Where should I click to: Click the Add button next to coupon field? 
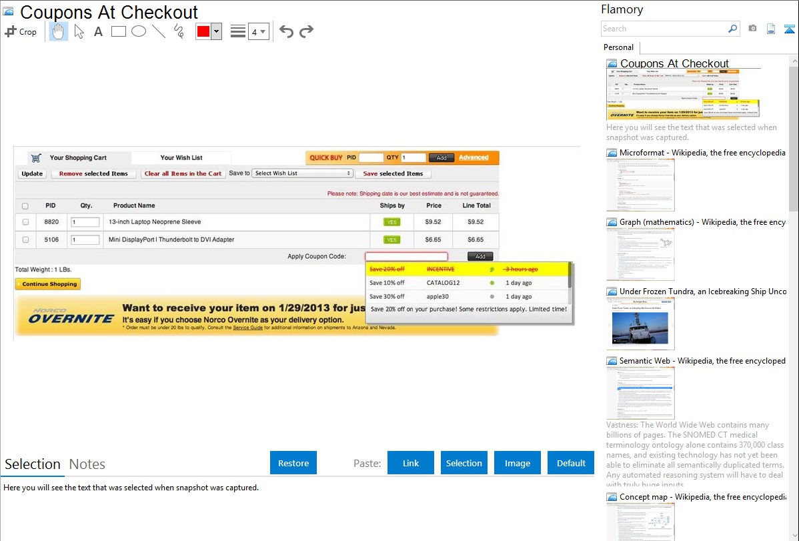pos(480,256)
